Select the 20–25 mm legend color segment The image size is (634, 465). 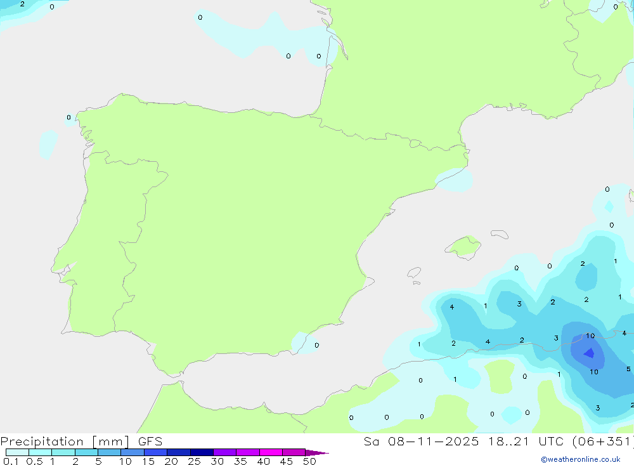[178, 452]
